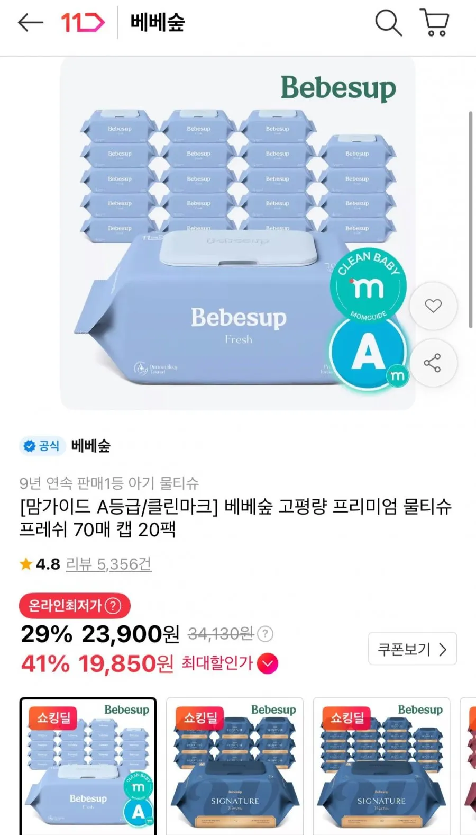Open the 리뷰 5,356건 link
The width and height of the screenshot is (476, 835).
pos(108,564)
